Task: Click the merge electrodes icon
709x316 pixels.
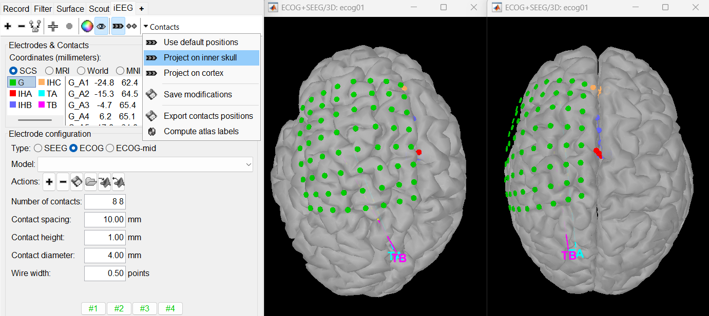Action: tap(35, 26)
